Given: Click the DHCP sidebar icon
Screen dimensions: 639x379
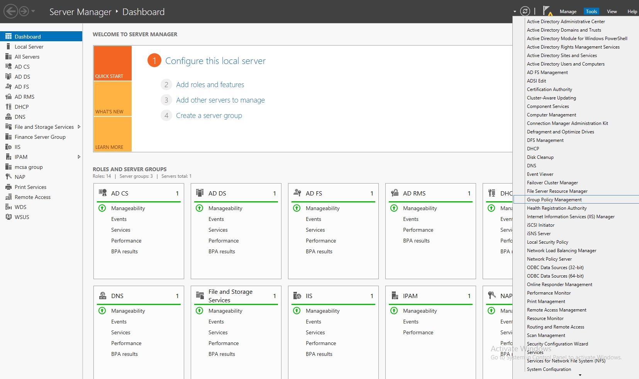Looking at the screenshot, I should click(8, 106).
